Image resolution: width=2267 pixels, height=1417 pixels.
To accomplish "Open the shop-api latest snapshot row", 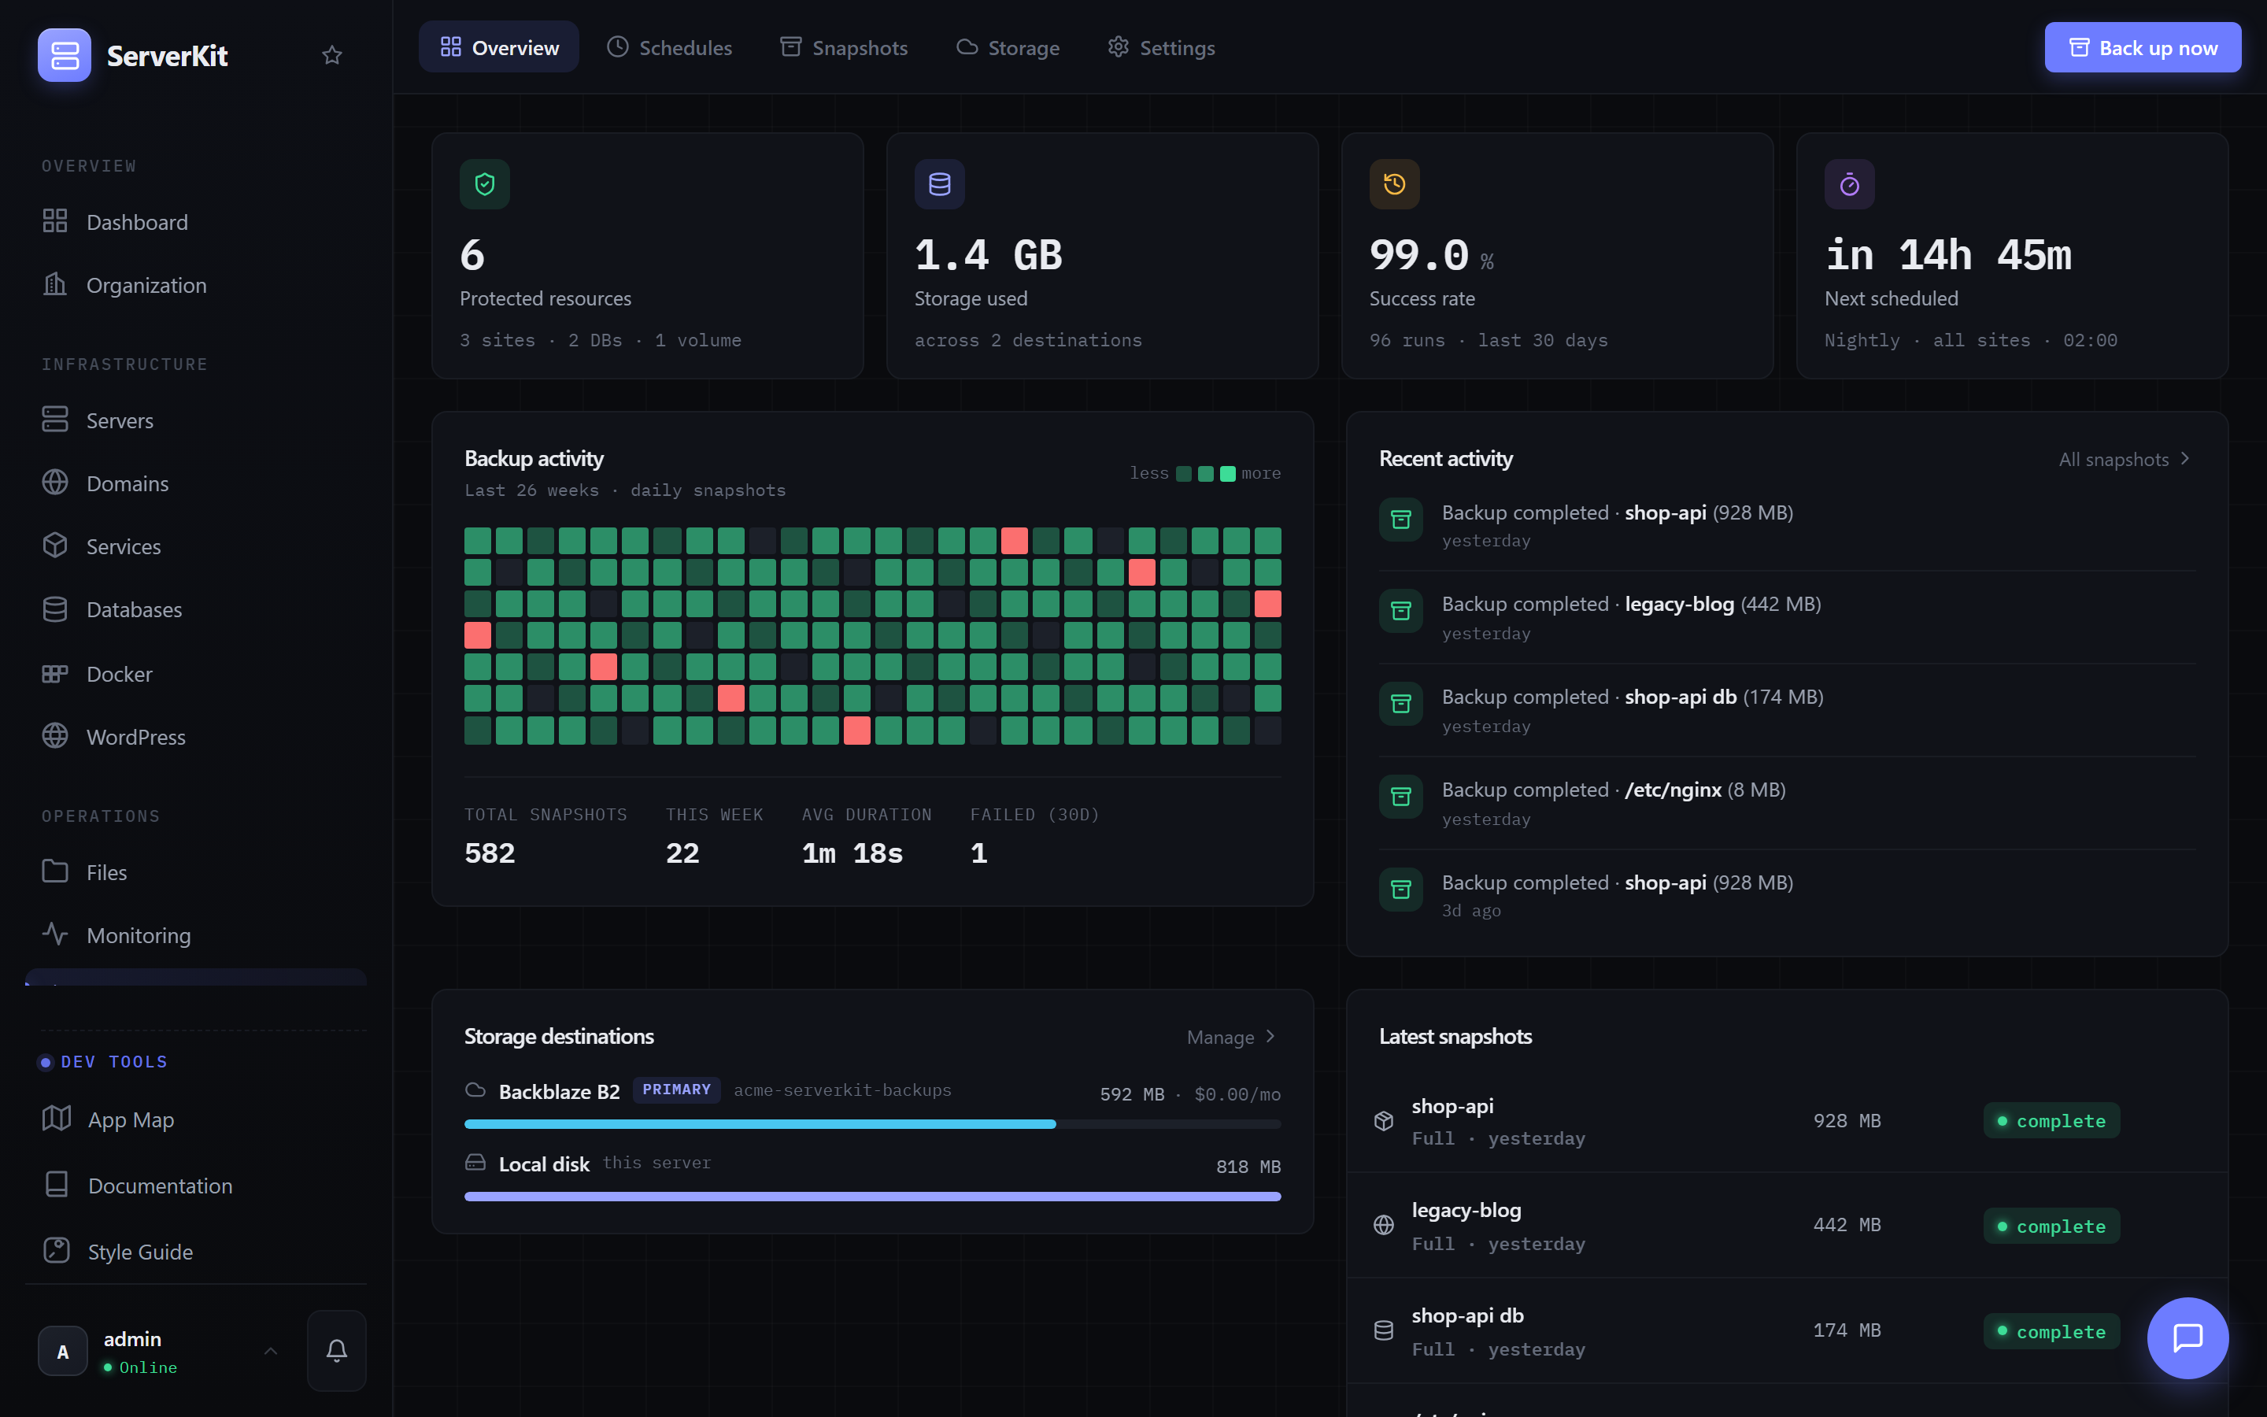I will tap(1786, 1121).
